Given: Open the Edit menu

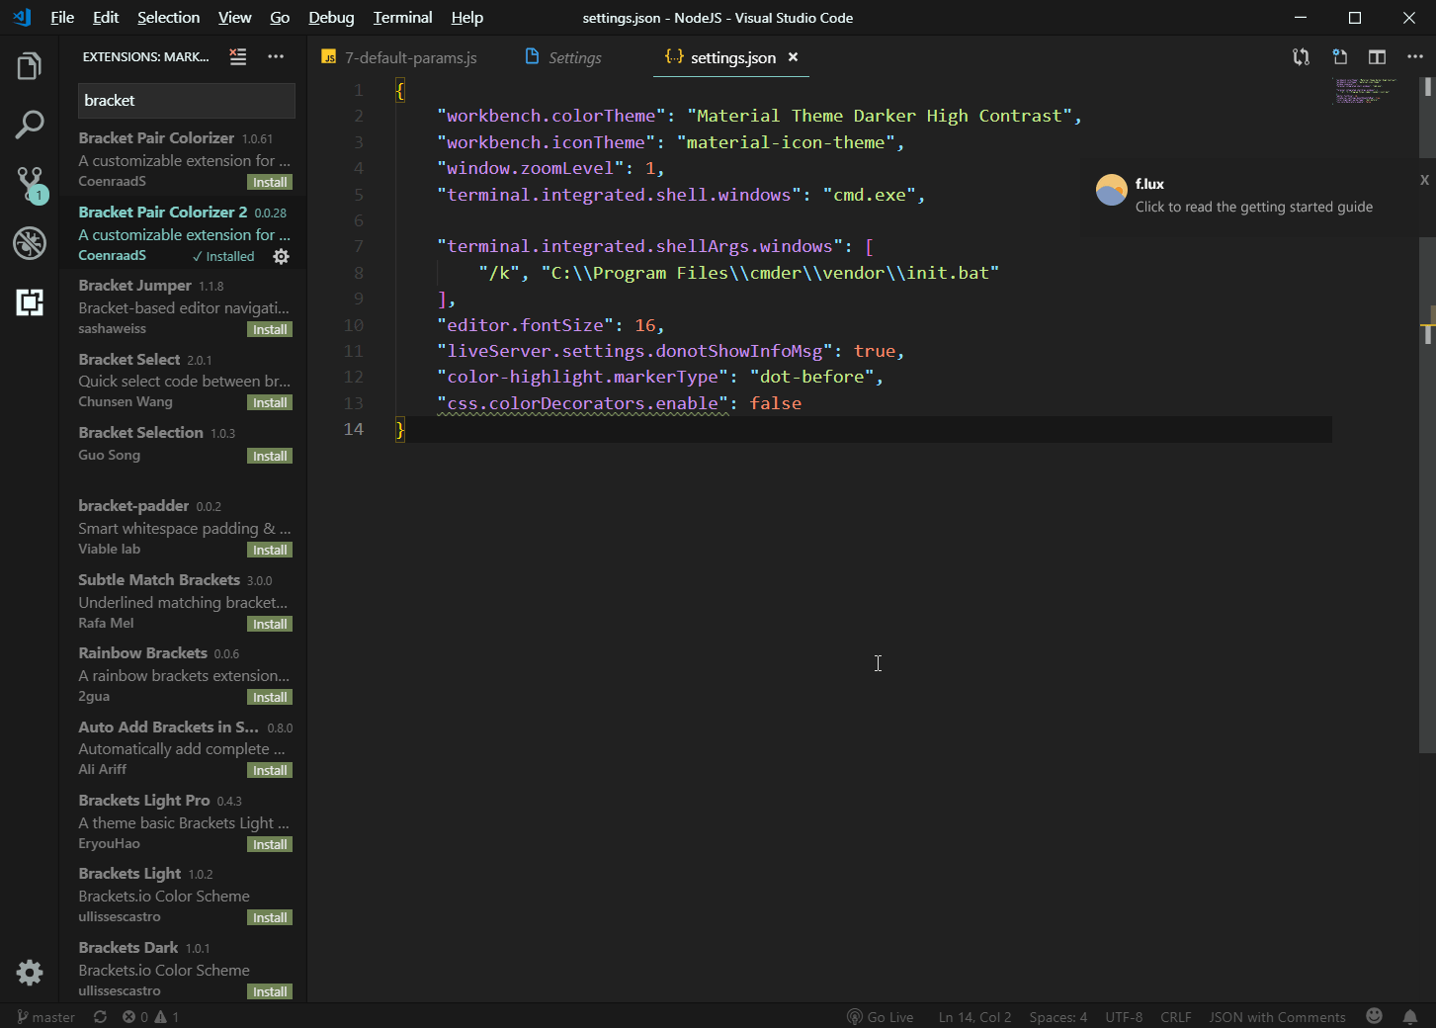Looking at the screenshot, I should click(106, 18).
